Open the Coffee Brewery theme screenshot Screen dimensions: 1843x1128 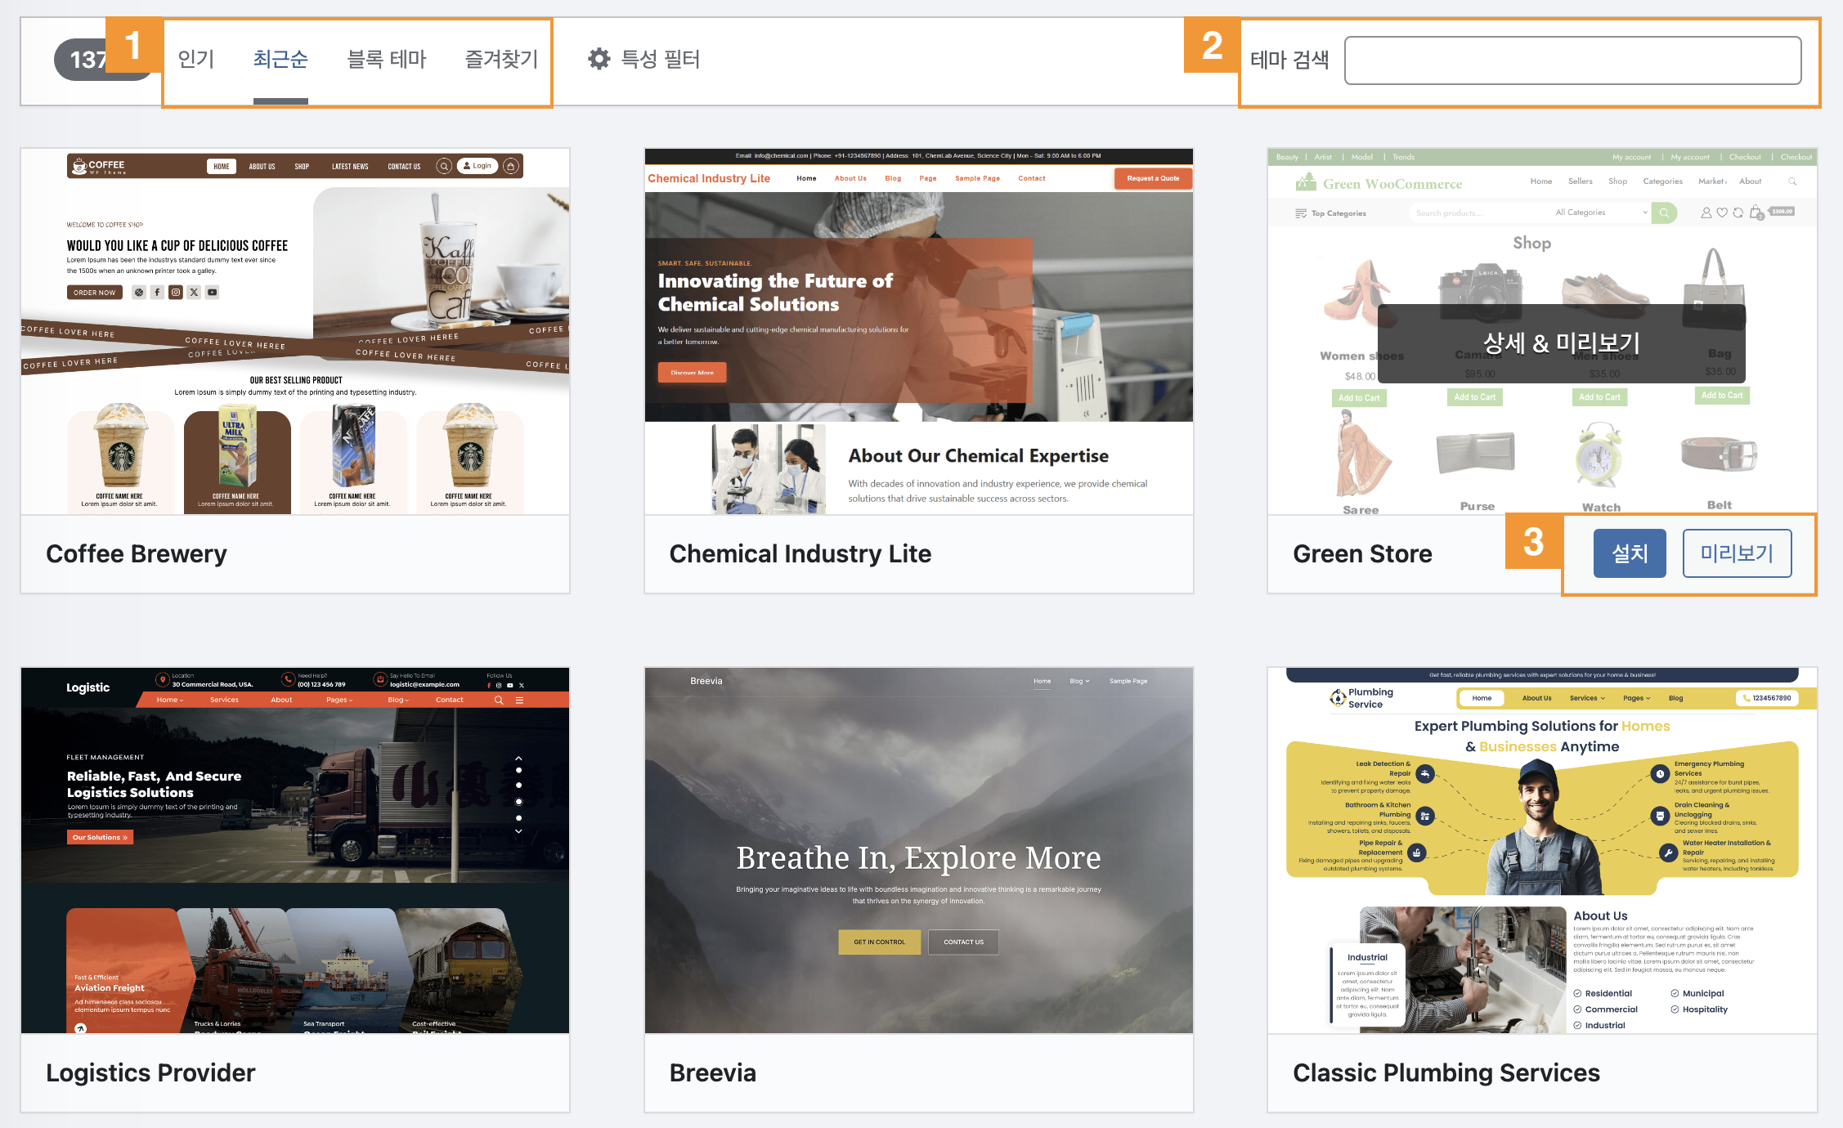point(295,331)
